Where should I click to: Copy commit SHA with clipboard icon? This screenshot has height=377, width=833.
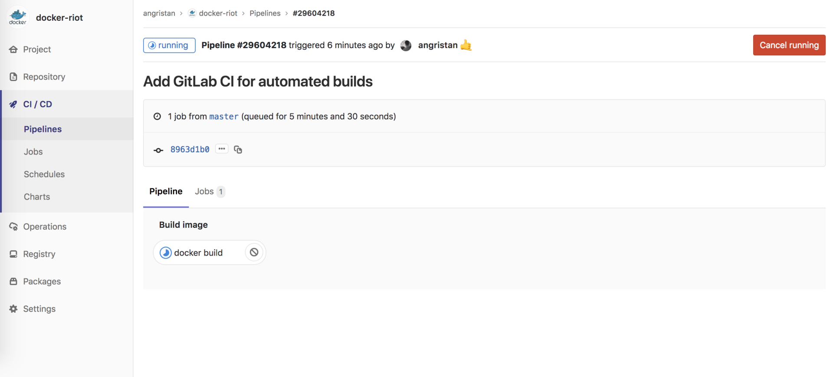pyautogui.click(x=238, y=149)
